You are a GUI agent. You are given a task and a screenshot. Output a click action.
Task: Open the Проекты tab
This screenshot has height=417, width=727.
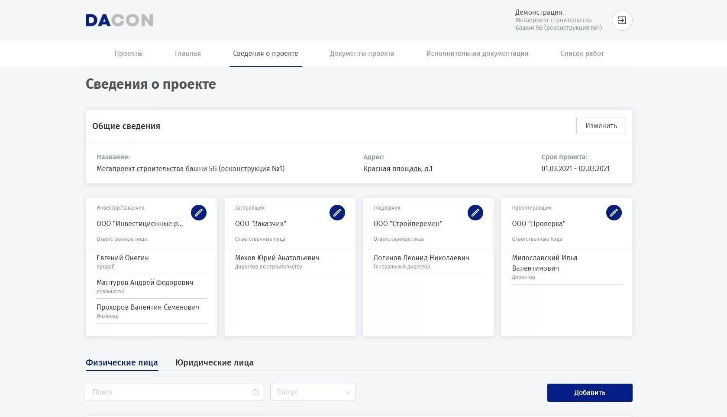pyautogui.click(x=129, y=54)
